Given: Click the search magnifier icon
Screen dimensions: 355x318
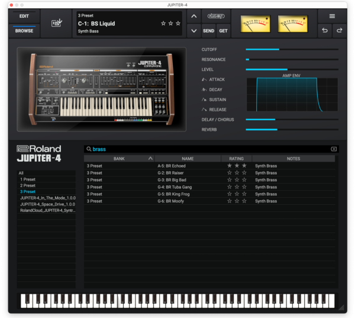Looking at the screenshot, I should click(x=89, y=149).
